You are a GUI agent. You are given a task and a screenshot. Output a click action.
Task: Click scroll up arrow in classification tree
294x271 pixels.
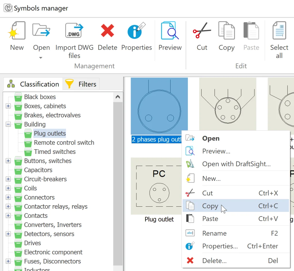tap(118, 97)
